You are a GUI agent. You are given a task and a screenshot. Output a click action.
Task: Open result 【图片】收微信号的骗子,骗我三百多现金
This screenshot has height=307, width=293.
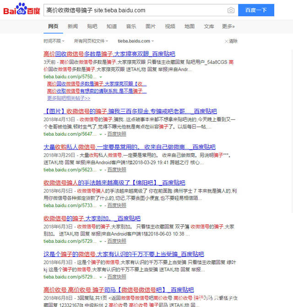[x=130, y=111]
